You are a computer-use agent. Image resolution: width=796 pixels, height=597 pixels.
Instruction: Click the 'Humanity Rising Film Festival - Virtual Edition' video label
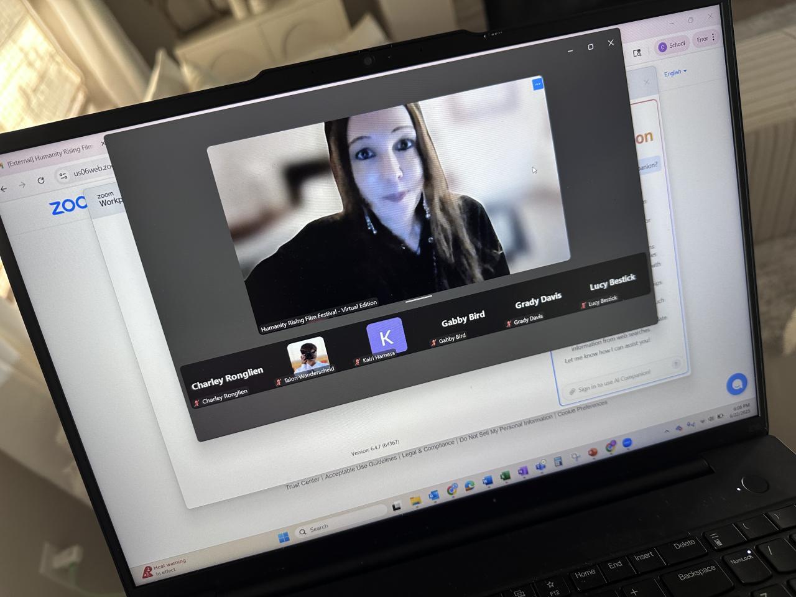[319, 317]
